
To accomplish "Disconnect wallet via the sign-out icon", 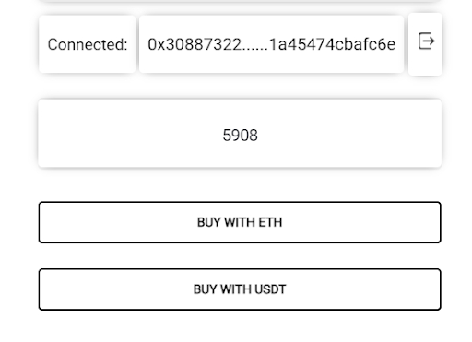I will [x=426, y=41].
